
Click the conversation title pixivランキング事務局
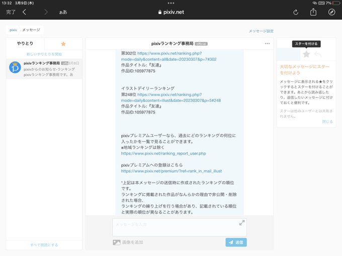pyautogui.click(x=173, y=44)
